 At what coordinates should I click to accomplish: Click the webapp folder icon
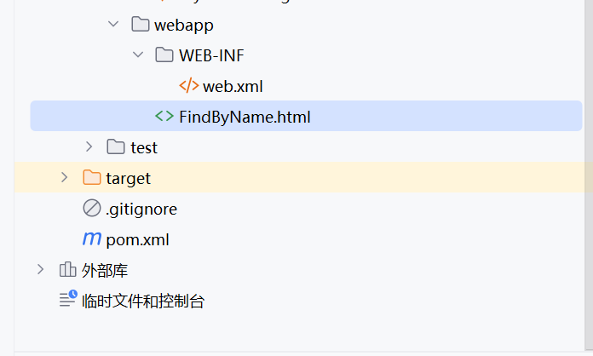click(141, 25)
